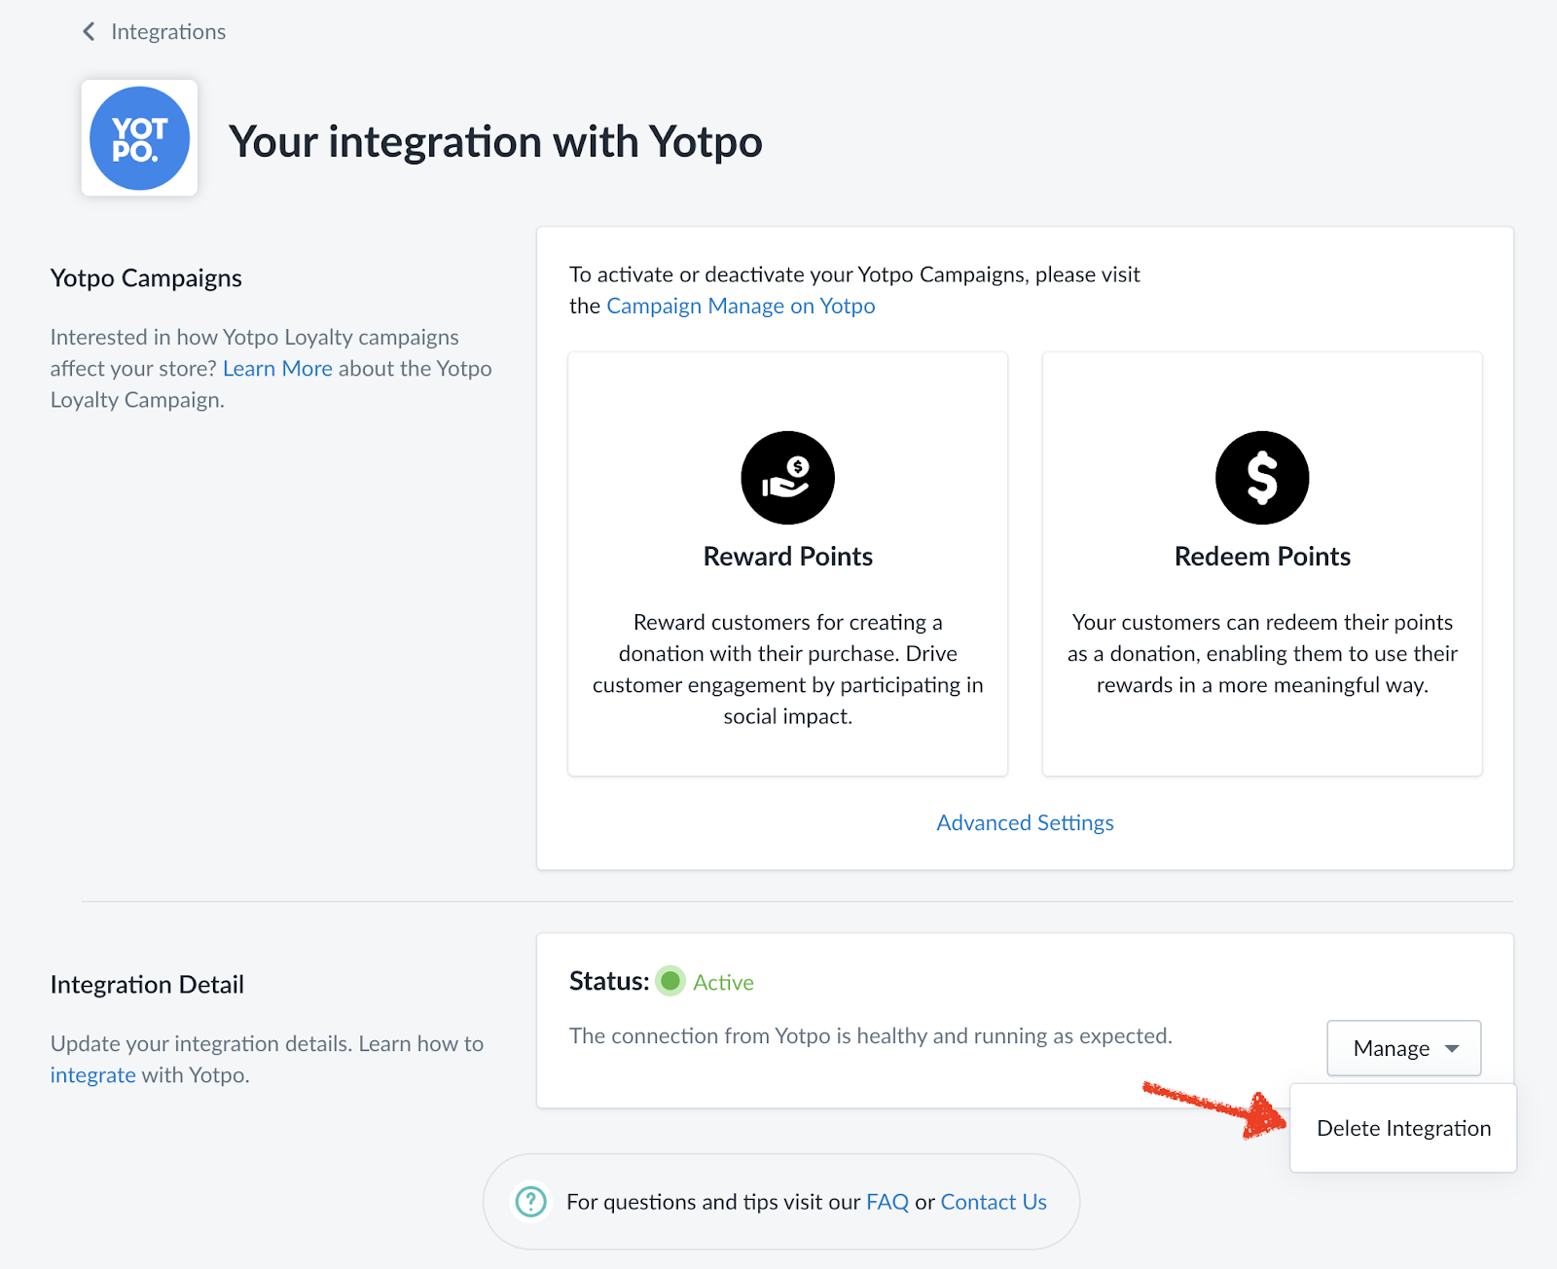Open Advanced Settings
This screenshot has width=1557, height=1269.
1025,823
